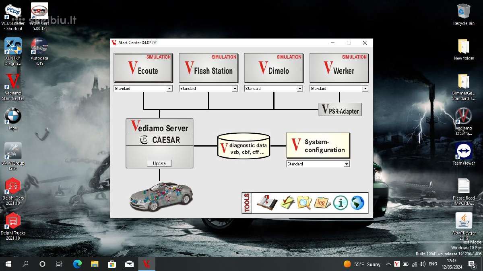Open Delphi Trucks 2021.10 desktop icon
This screenshot has width=483, height=271.
pos(13,226)
